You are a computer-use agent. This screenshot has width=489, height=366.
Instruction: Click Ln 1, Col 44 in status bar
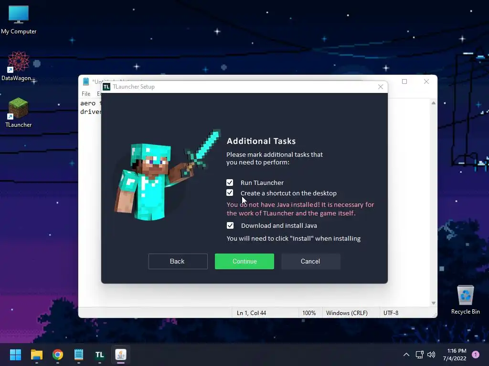coord(251,313)
